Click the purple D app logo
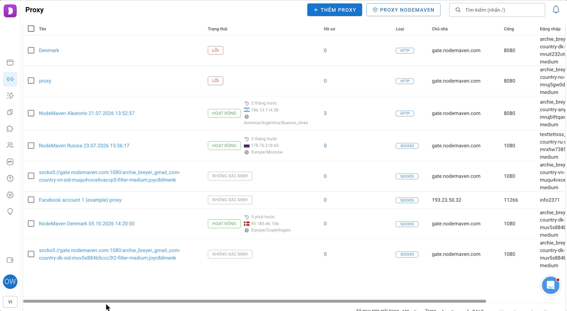The width and height of the screenshot is (567, 311). point(10,10)
